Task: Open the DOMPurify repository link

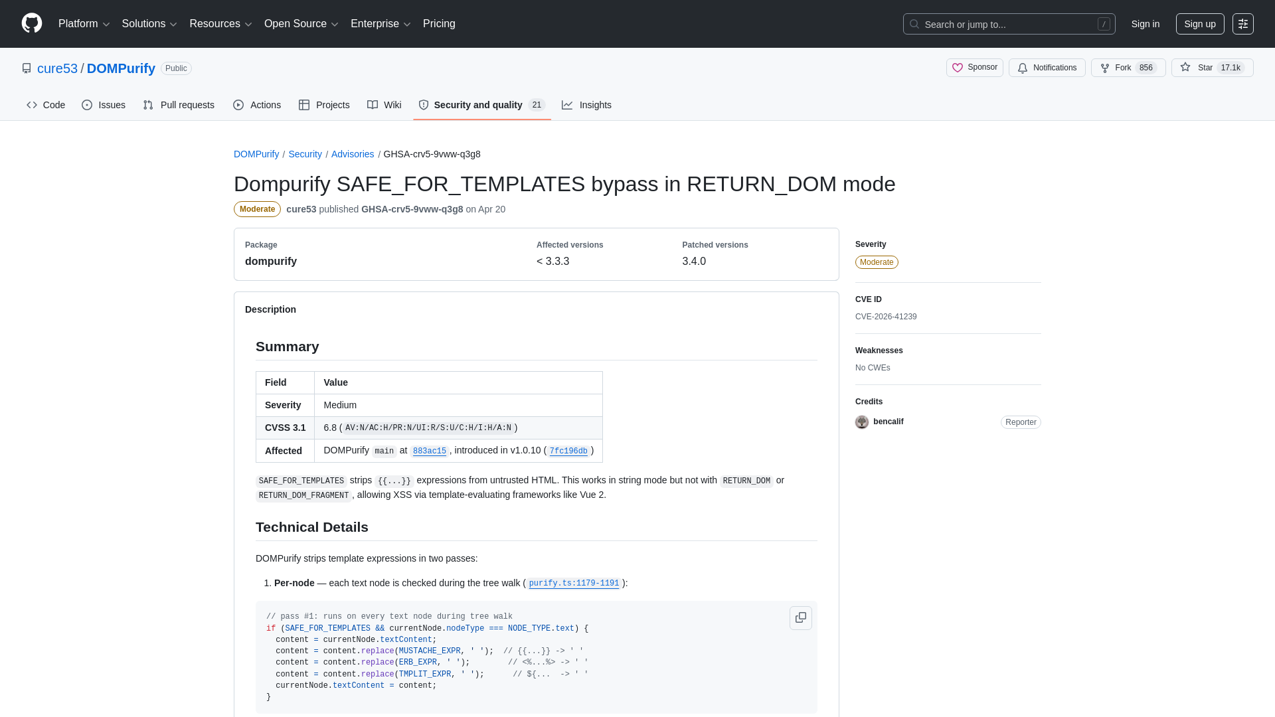Action: 121,68
